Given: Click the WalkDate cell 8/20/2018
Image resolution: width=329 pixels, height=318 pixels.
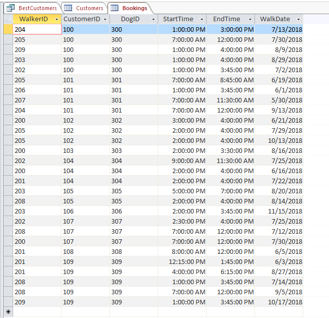Looking at the screenshot, I should [x=279, y=191].
